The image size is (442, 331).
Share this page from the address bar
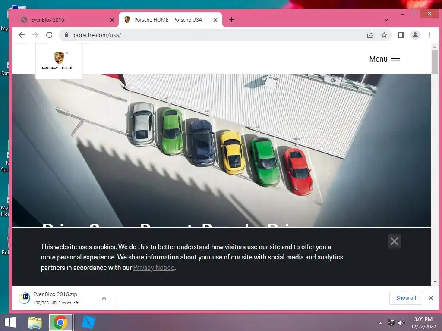(370, 35)
